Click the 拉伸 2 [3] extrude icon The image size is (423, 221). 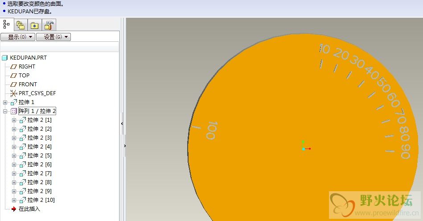pos(23,137)
